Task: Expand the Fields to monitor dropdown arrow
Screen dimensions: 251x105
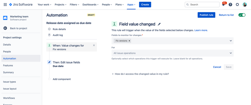Action: [x=231, y=41]
